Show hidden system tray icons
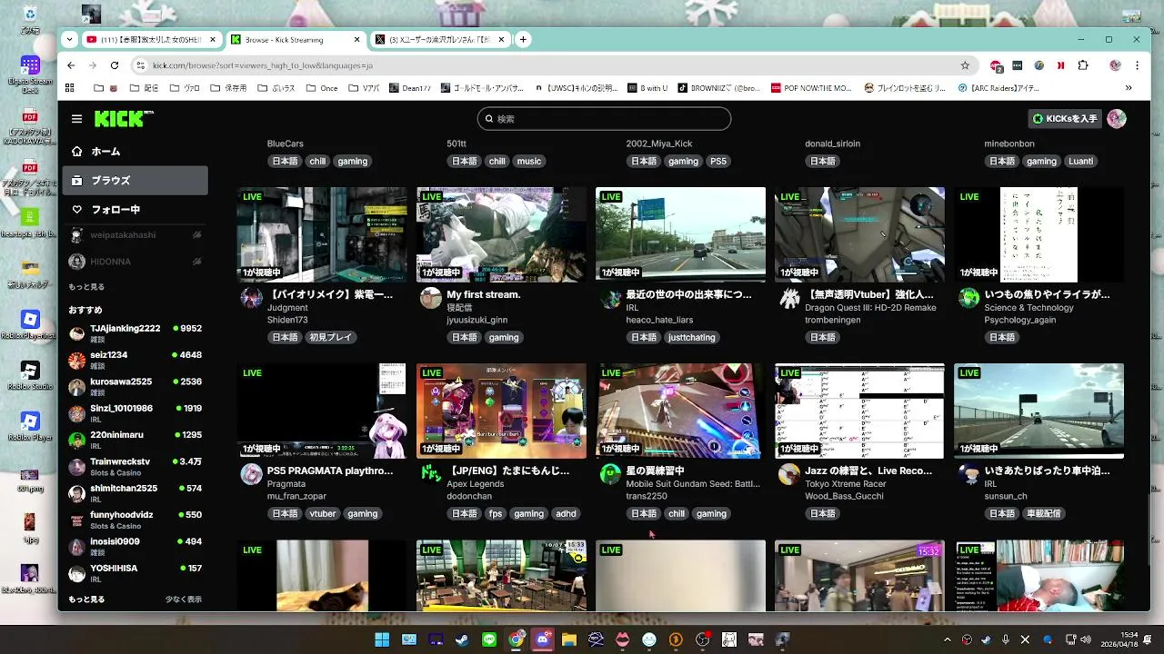1164x654 pixels. [947, 639]
